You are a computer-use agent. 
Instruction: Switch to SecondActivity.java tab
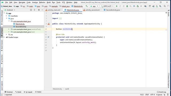coord(113,10)
